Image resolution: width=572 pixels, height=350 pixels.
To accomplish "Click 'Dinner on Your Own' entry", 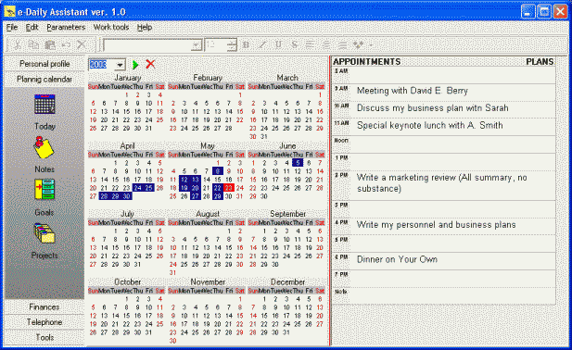I will coord(397,259).
